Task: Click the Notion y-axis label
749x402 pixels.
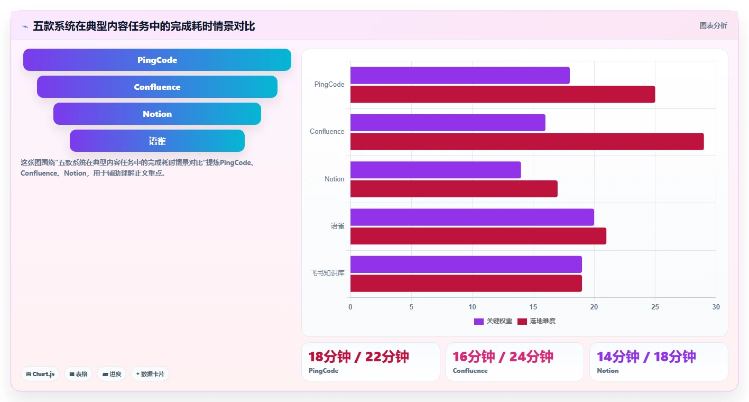Action: pyautogui.click(x=335, y=179)
